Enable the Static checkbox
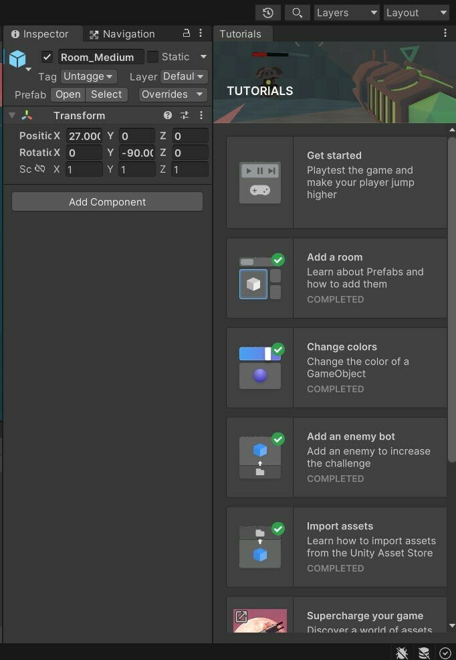Screen dimensions: 456x660 [x=152, y=57]
